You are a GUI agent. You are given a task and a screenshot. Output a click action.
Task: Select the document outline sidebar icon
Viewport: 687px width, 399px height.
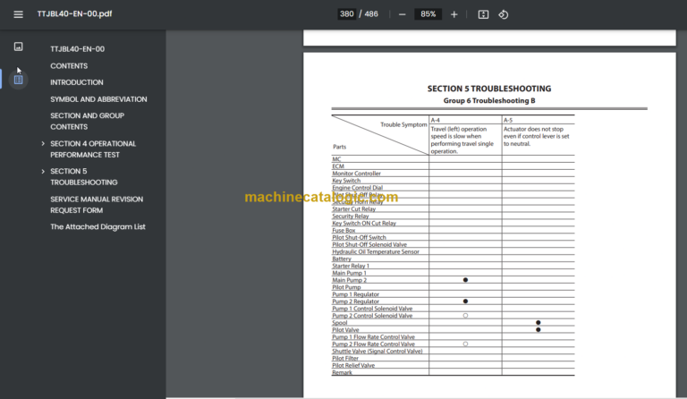tap(18, 80)
